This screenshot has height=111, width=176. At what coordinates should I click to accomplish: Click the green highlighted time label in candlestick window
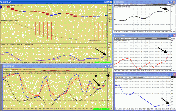[103, 62]
